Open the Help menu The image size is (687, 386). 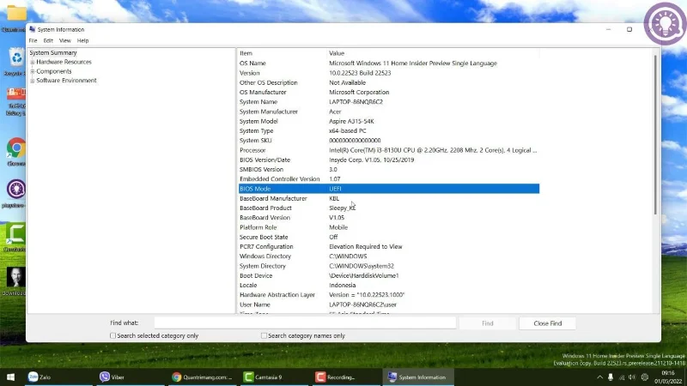82,40
